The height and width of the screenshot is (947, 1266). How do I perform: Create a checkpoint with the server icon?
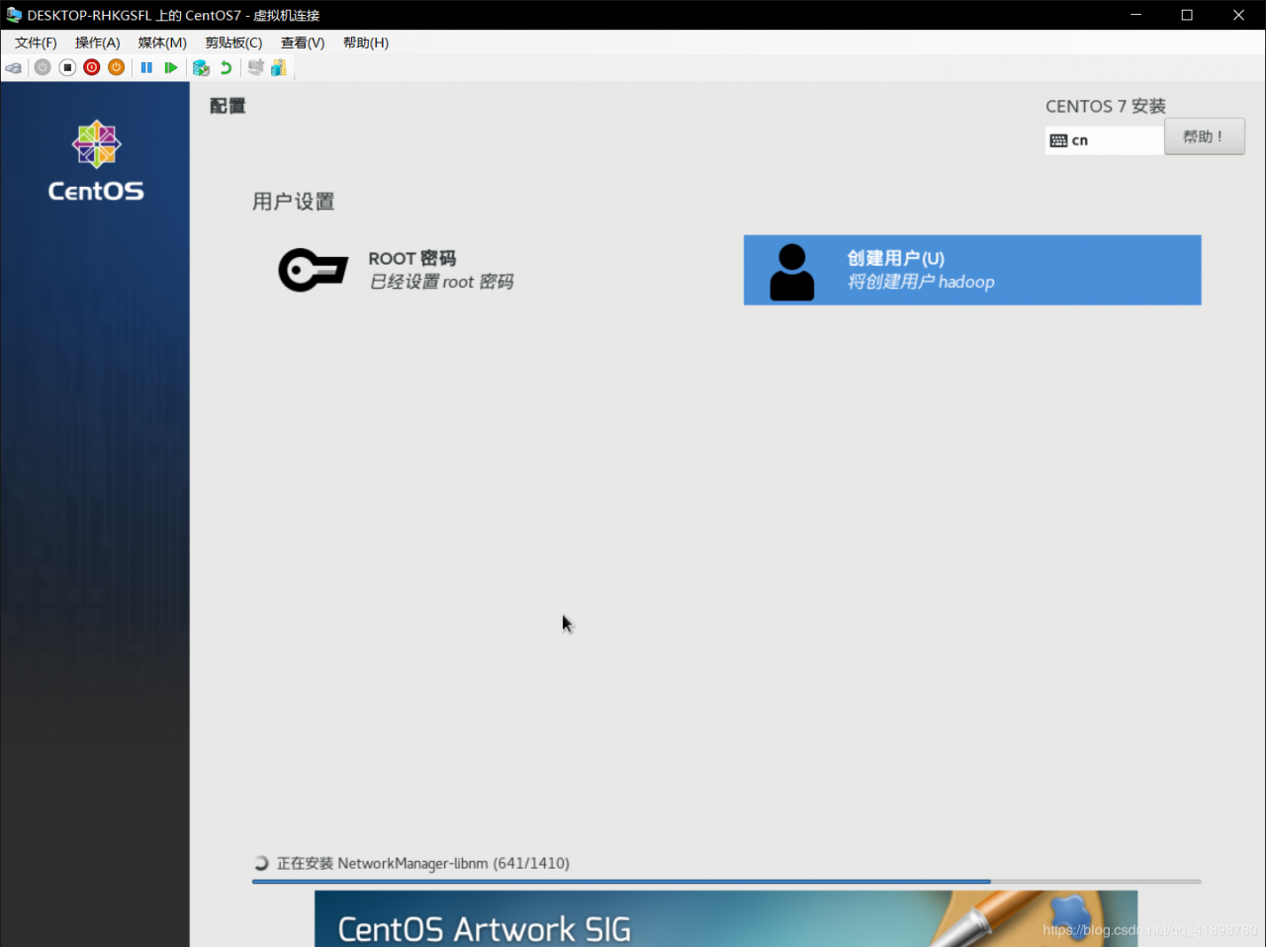[201, 67]
